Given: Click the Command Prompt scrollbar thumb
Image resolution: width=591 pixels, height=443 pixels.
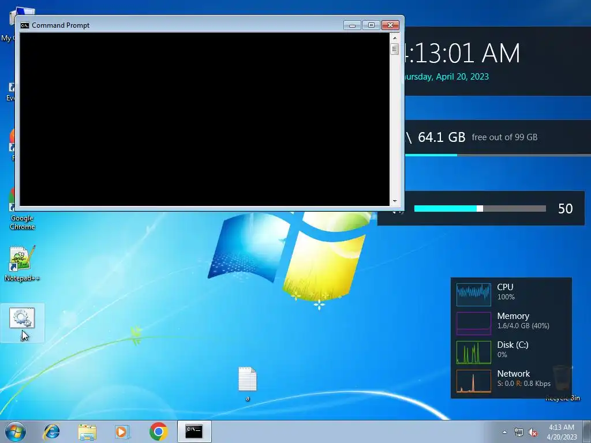Looking at the screenshot, I should point(395,49).
